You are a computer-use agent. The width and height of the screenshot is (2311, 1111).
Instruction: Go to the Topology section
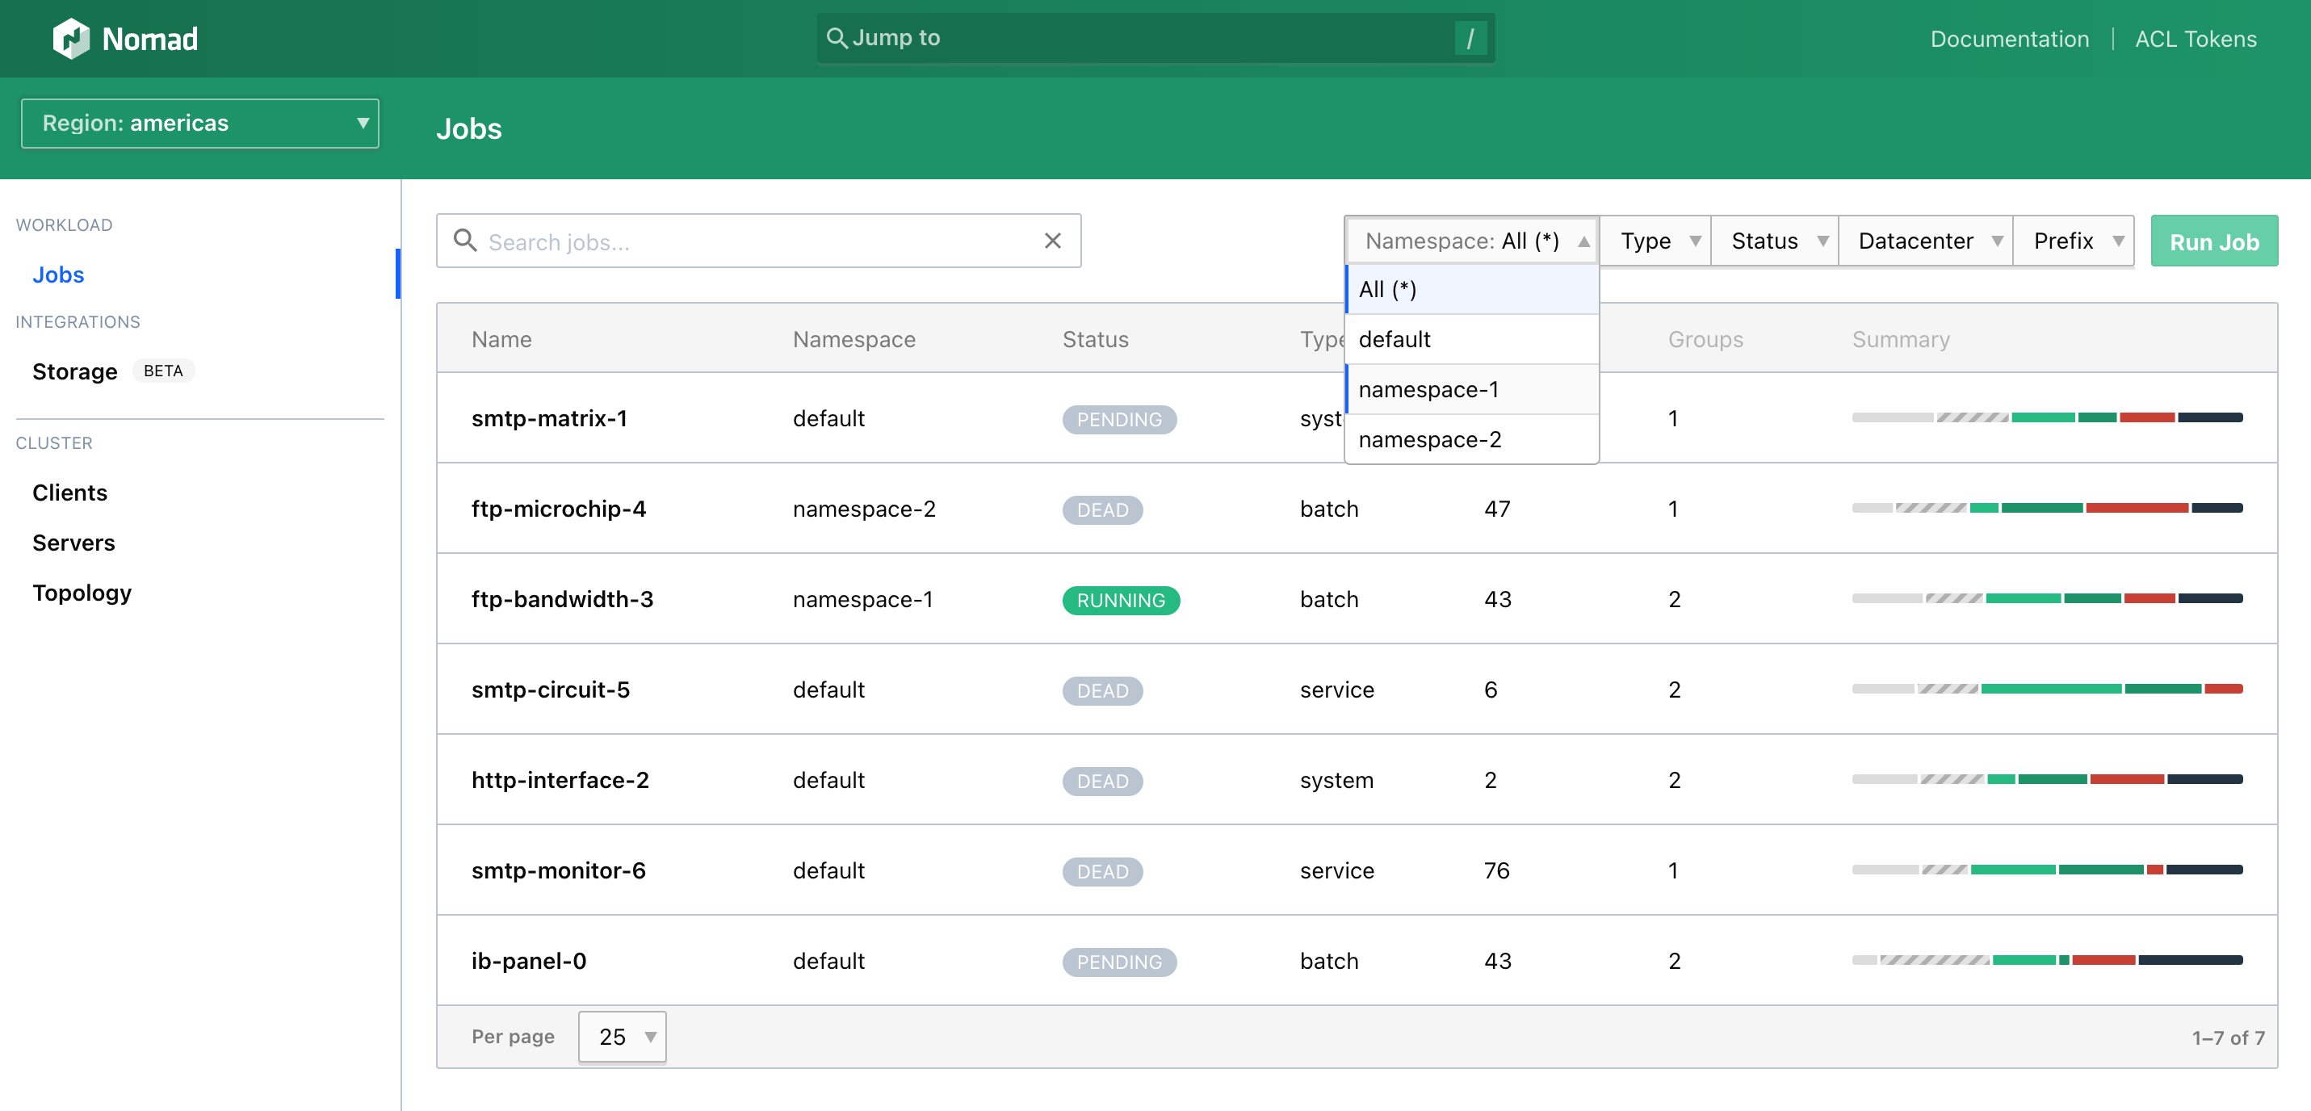coord(82,593)
